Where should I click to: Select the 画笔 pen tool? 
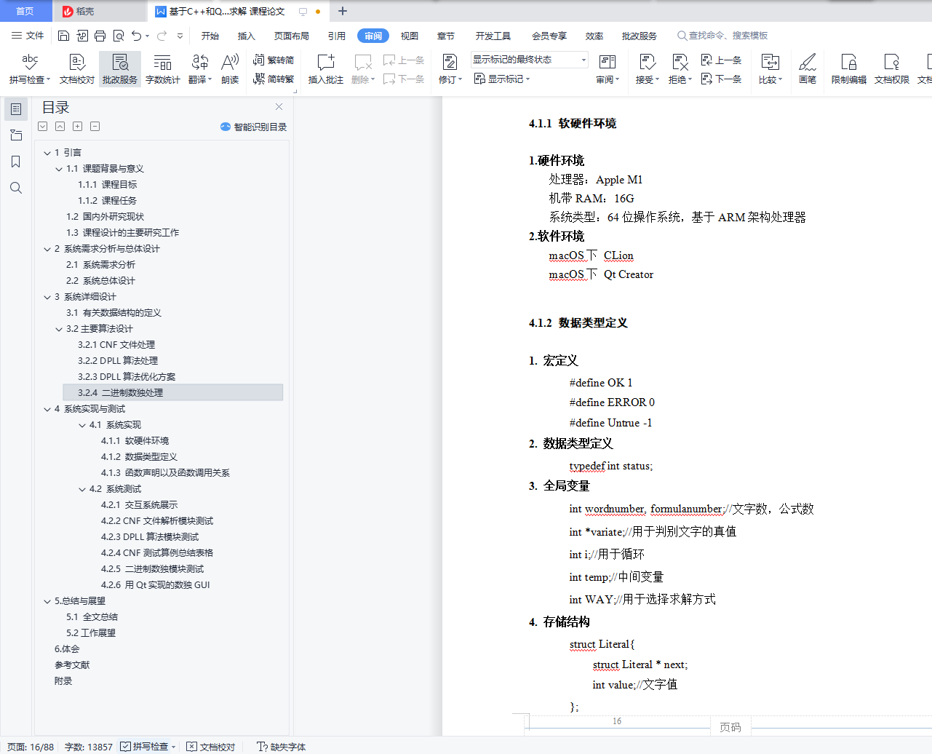(x=808, y=69)
